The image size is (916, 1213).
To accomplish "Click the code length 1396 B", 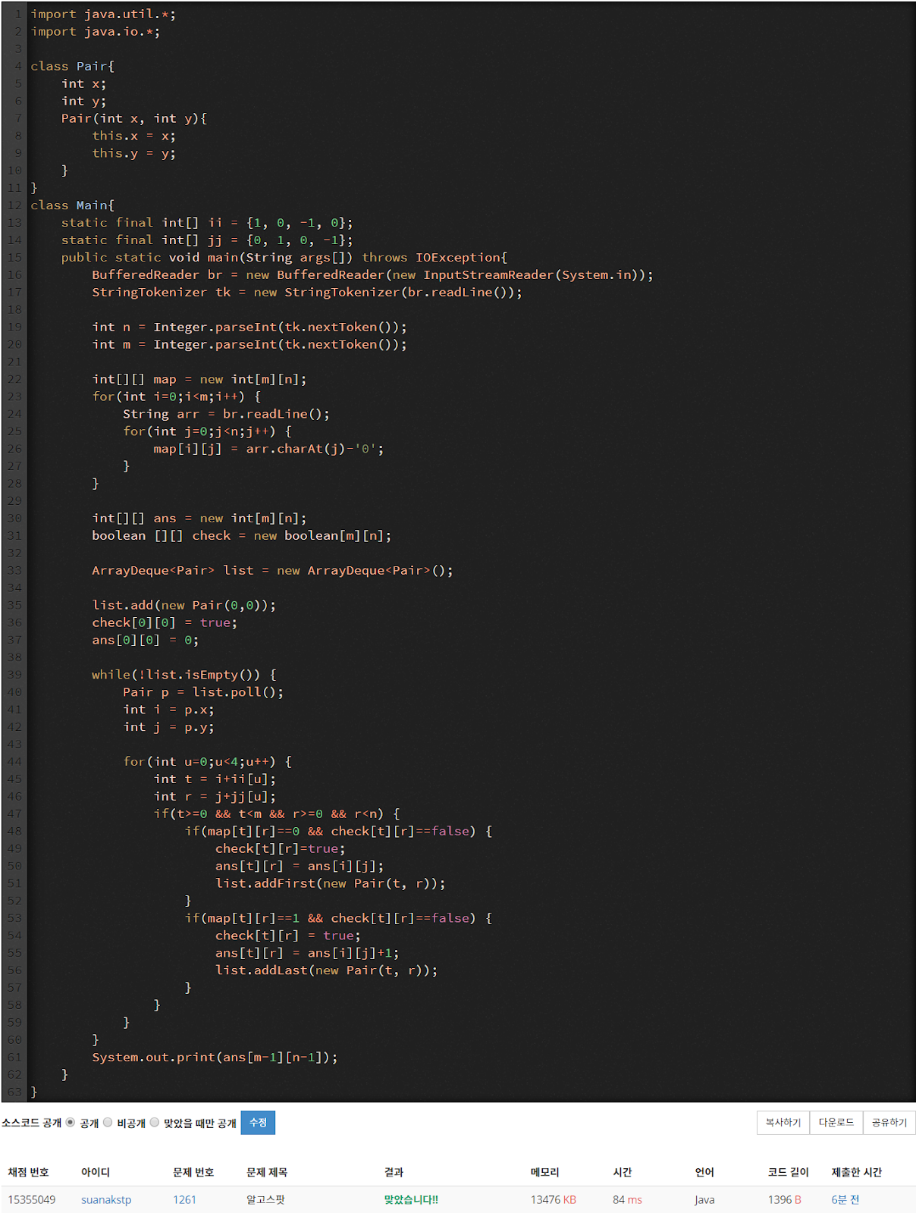I will 784,1199.
